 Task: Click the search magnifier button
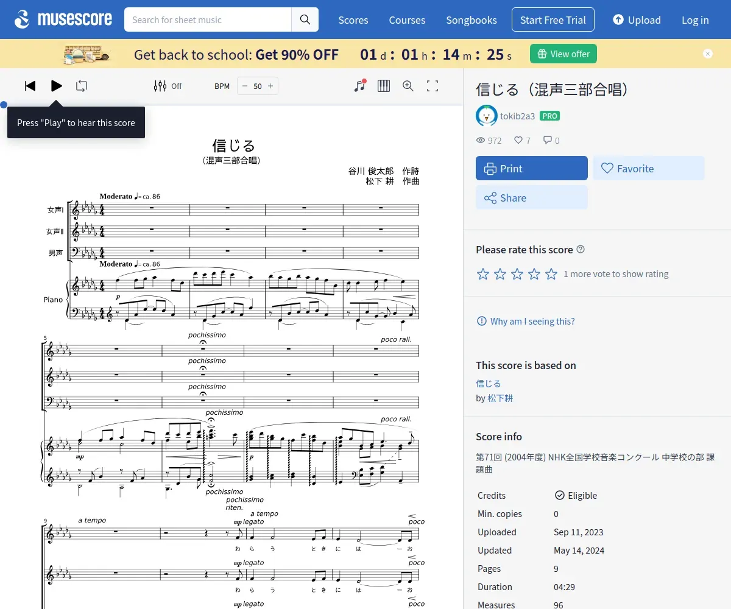pyautogui.click(x=305, y=19)
